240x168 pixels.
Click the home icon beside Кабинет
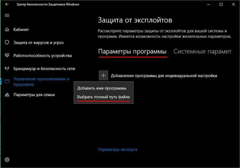click(x=7, y=30)
